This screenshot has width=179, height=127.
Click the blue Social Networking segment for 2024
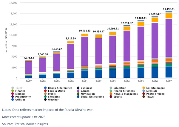tap(127, 73)
